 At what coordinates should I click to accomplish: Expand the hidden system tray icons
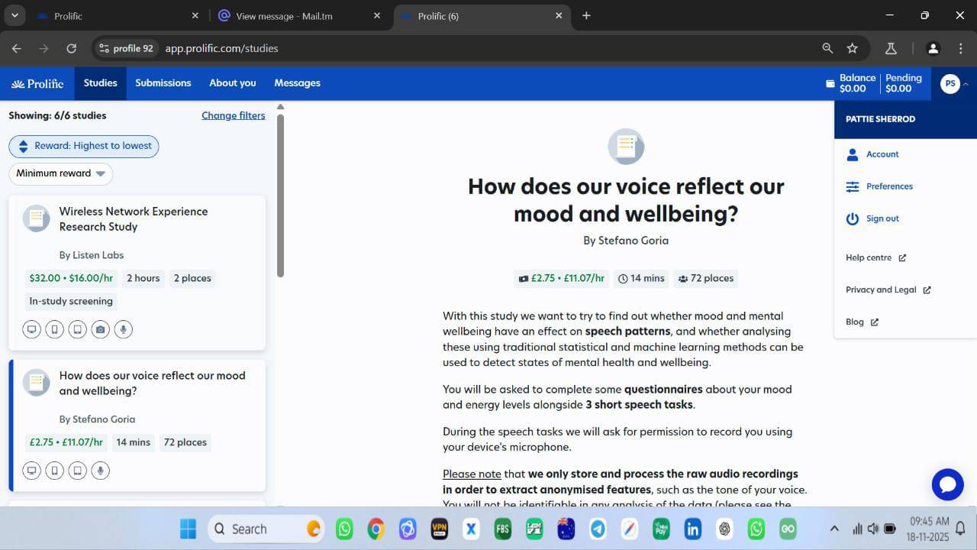[834, 529]
